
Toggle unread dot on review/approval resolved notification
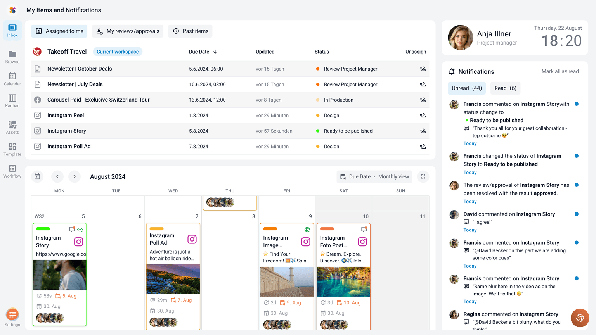coord(577,185)
